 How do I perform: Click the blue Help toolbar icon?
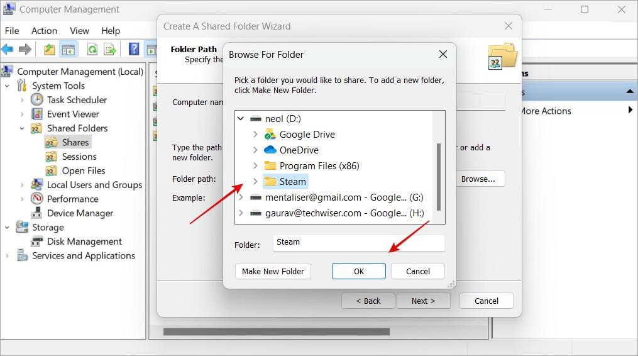134,49
